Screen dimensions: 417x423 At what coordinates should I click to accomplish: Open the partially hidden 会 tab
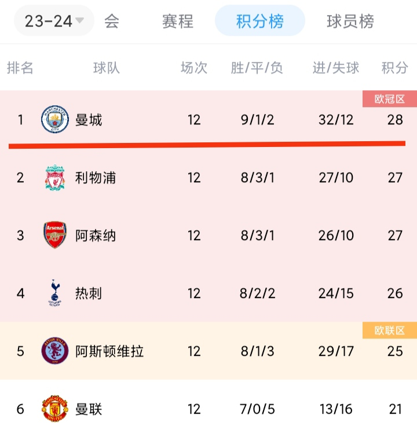pos(112,21)
